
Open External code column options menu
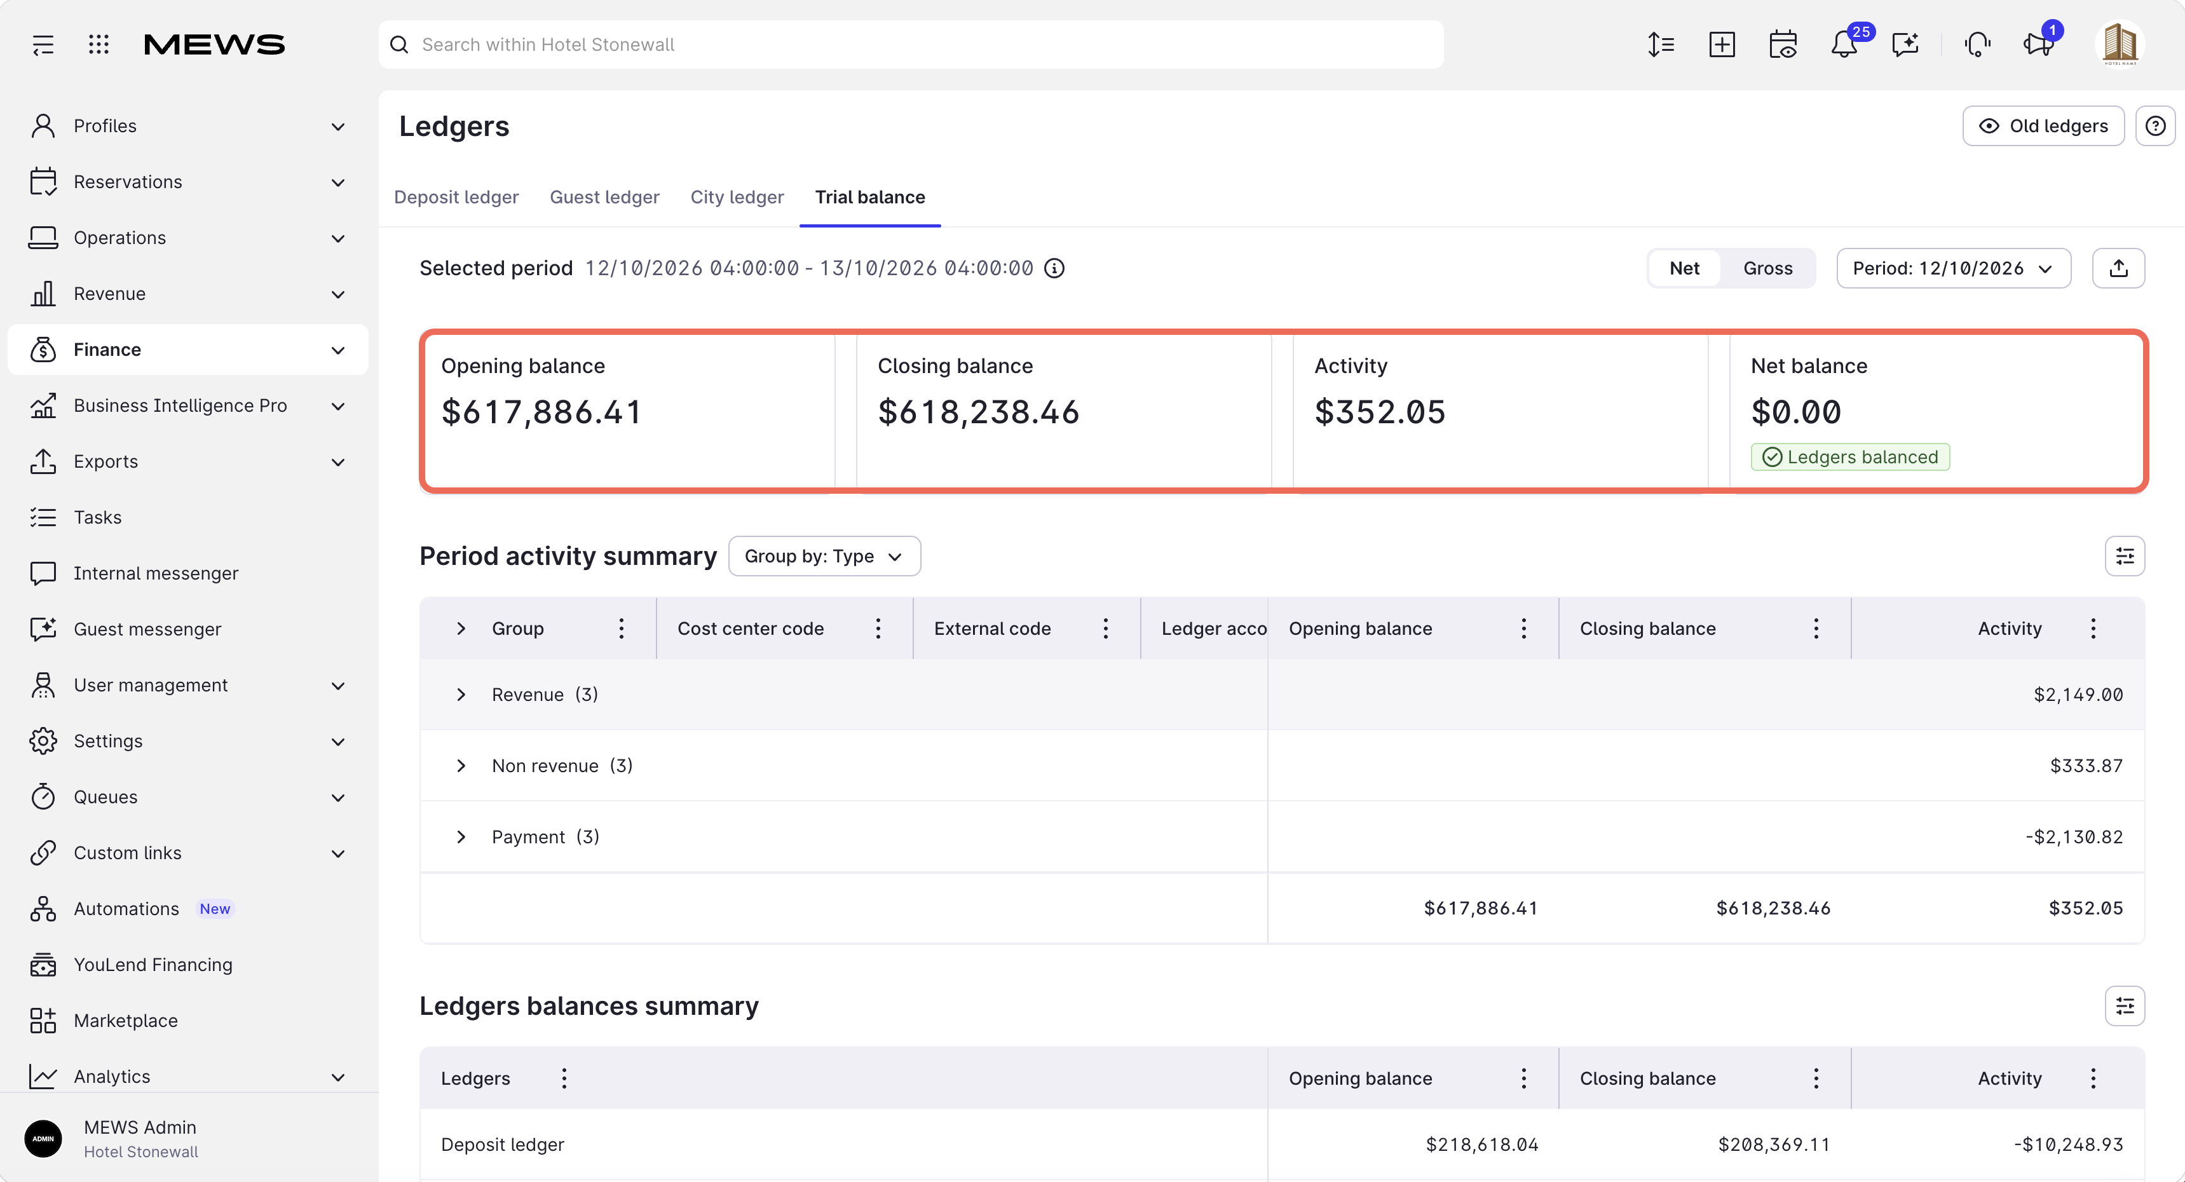(x=1106, y=629)
